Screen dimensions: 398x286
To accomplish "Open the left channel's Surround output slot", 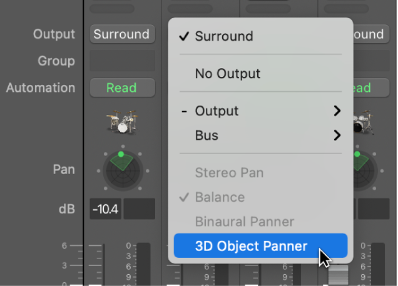I will coord(122,34).
